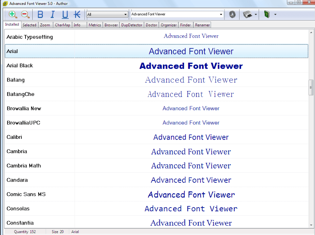Select the Arabic Typesetting font row
The image size is (315, 235).
[x=157, y=37]
